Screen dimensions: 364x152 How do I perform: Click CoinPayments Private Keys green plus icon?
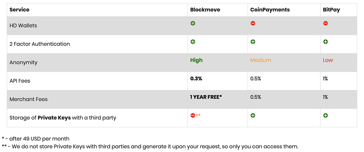click(x=253, y=115)
